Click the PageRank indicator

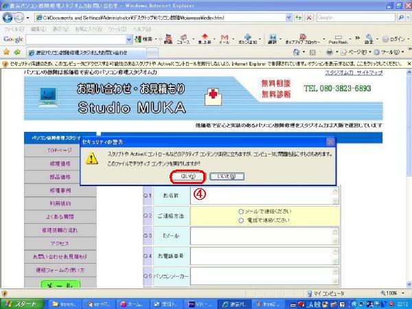[338, 39]
